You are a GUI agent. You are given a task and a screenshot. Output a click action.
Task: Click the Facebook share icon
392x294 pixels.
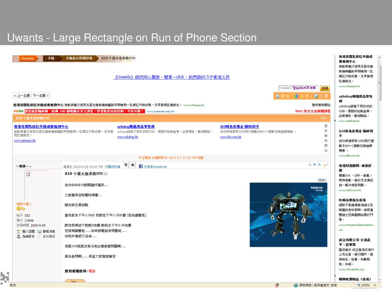click(141, 167)
